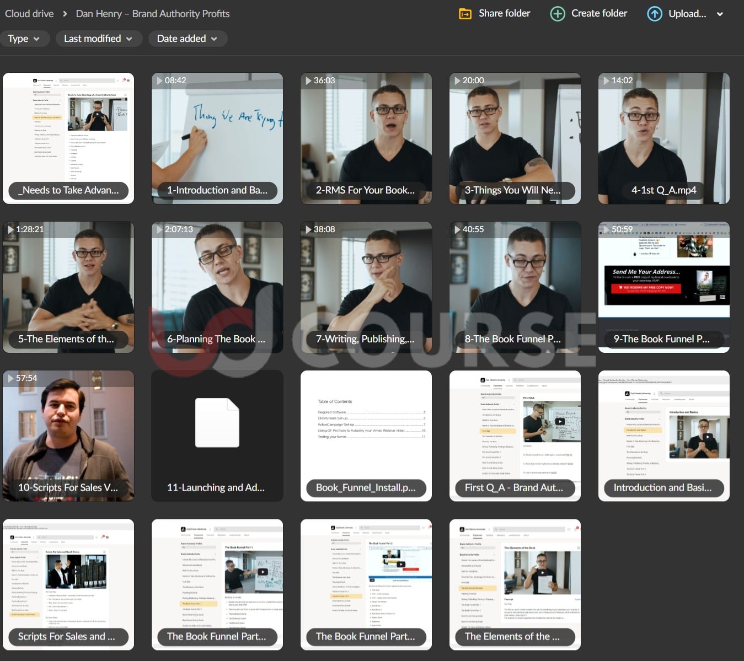Click the Upload arrow icon

click(x=654, y=14)
